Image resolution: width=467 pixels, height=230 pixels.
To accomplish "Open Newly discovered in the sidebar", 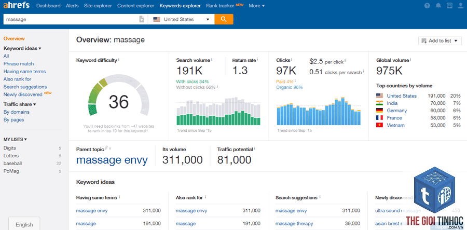I will [x=23, y=94].
